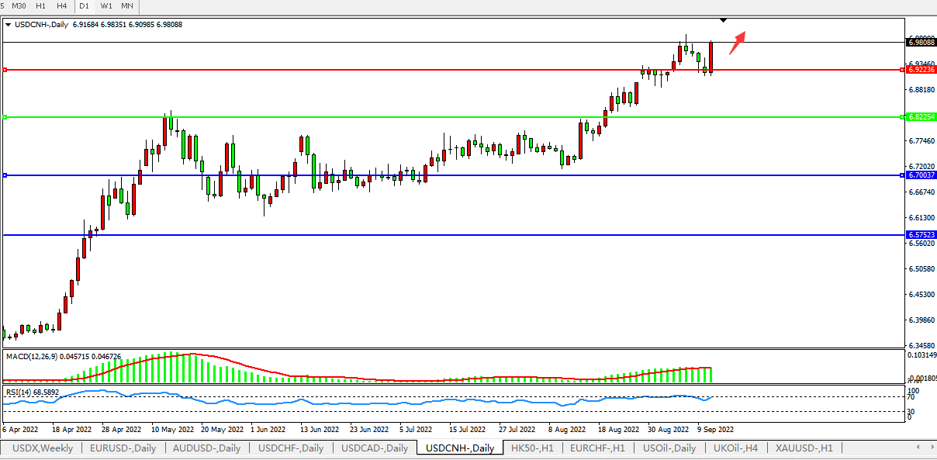Go to the USOil-,Daily tab

(669, 448)
